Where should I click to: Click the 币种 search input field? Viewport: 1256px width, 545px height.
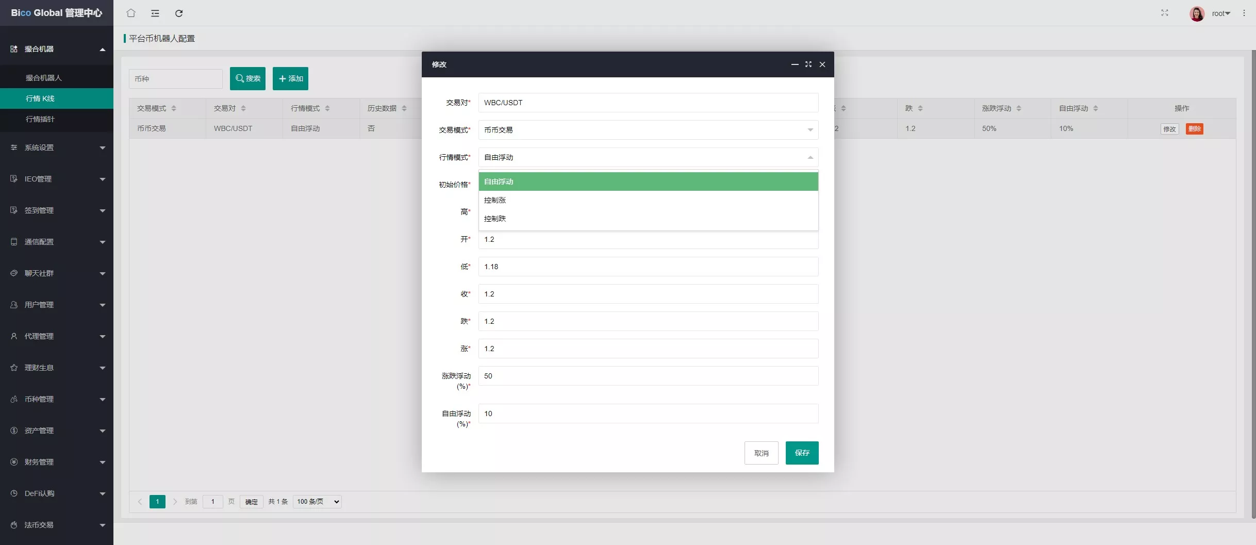pyautogui.click(x=175, y=79)
